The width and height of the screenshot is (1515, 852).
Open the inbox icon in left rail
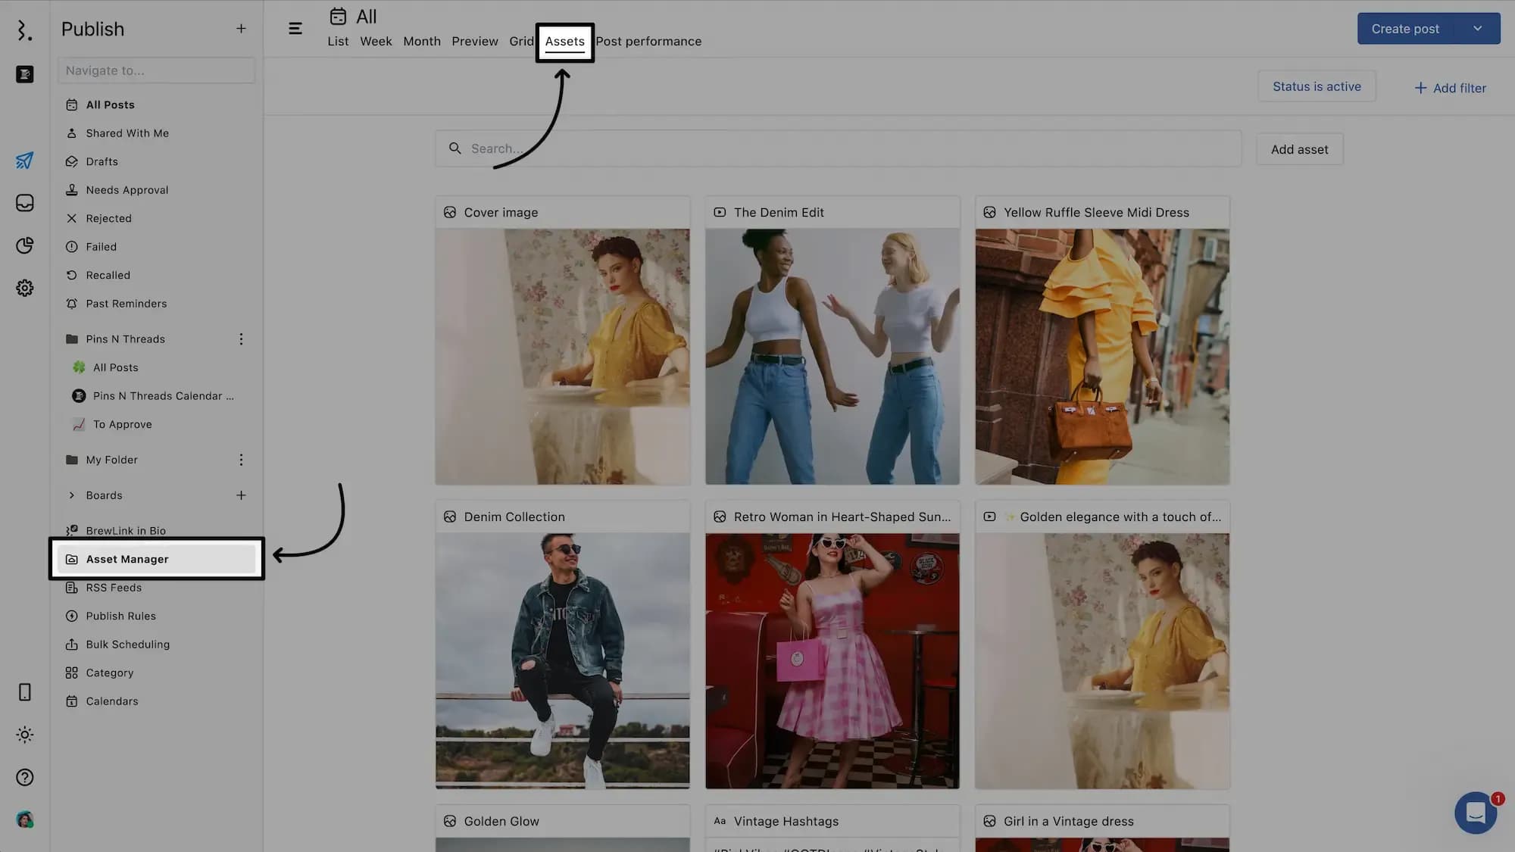pos(24,203)
